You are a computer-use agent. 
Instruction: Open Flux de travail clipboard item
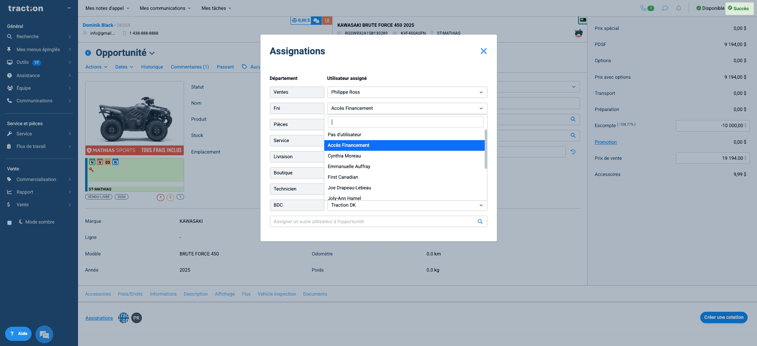(39, 146)
